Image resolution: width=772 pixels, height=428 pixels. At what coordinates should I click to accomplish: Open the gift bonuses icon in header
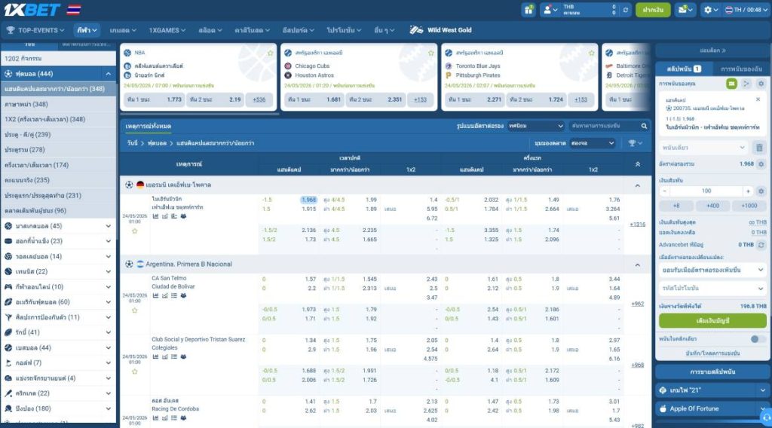528,9
